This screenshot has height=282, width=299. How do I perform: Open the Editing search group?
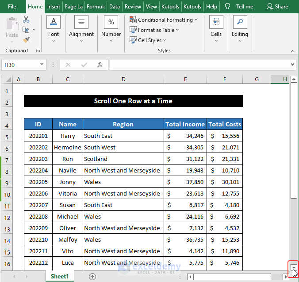(x=240, y=22)
